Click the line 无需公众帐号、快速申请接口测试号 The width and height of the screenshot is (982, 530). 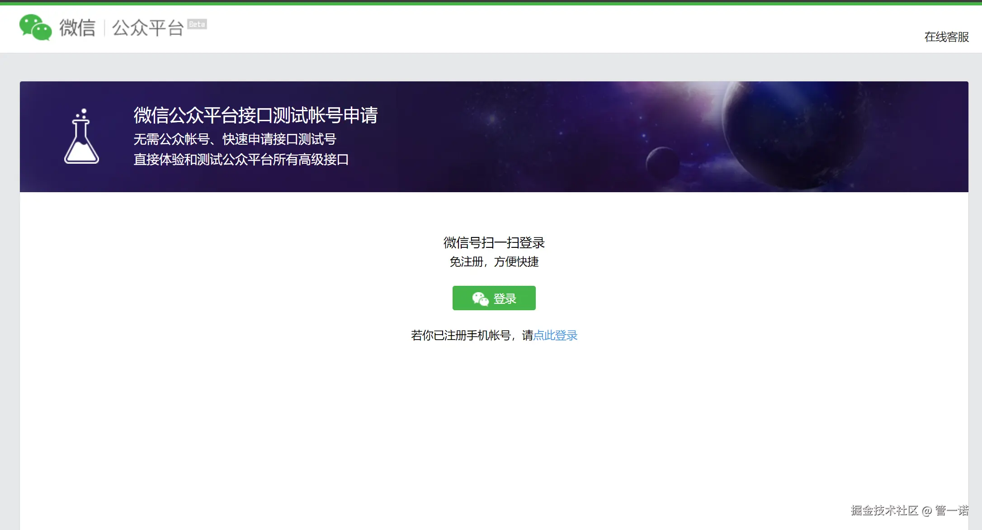(235, 139)
